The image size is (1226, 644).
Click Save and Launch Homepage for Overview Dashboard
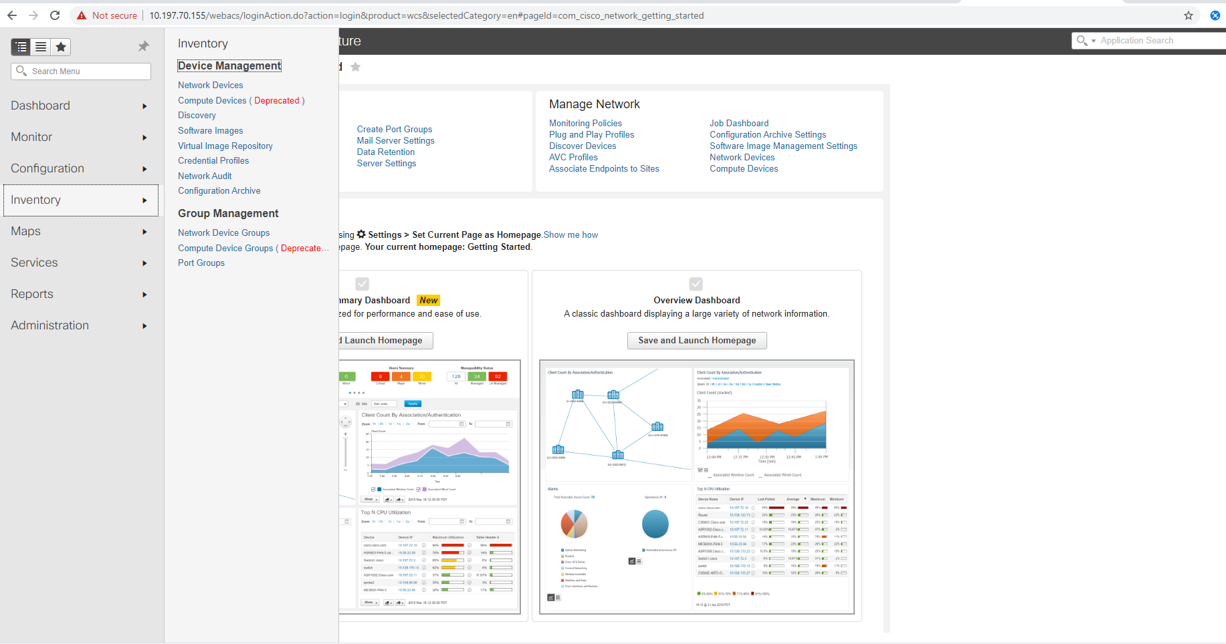click(697, 341)
